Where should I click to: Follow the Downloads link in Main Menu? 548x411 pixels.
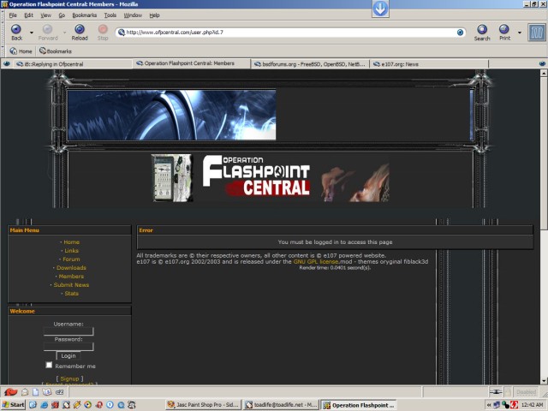70,268
